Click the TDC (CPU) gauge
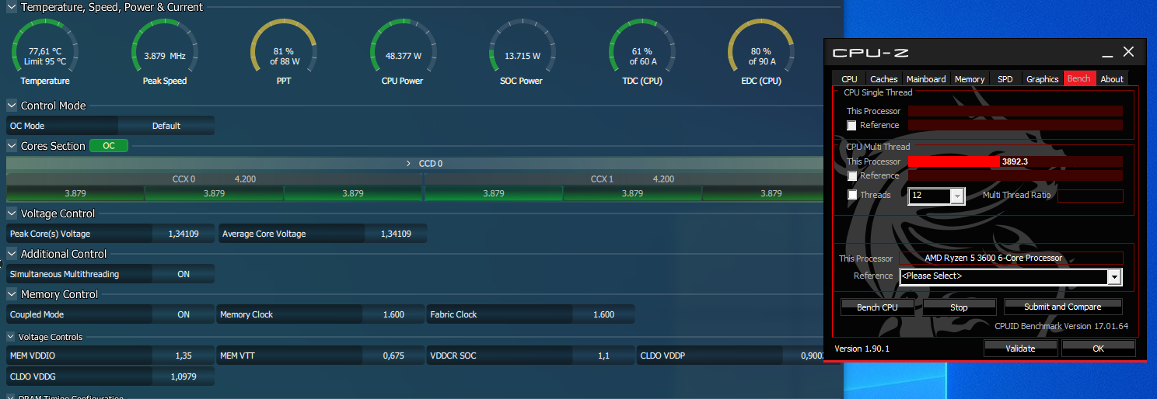Screen dimensions: 1157x399 click(x=642, y=52)
